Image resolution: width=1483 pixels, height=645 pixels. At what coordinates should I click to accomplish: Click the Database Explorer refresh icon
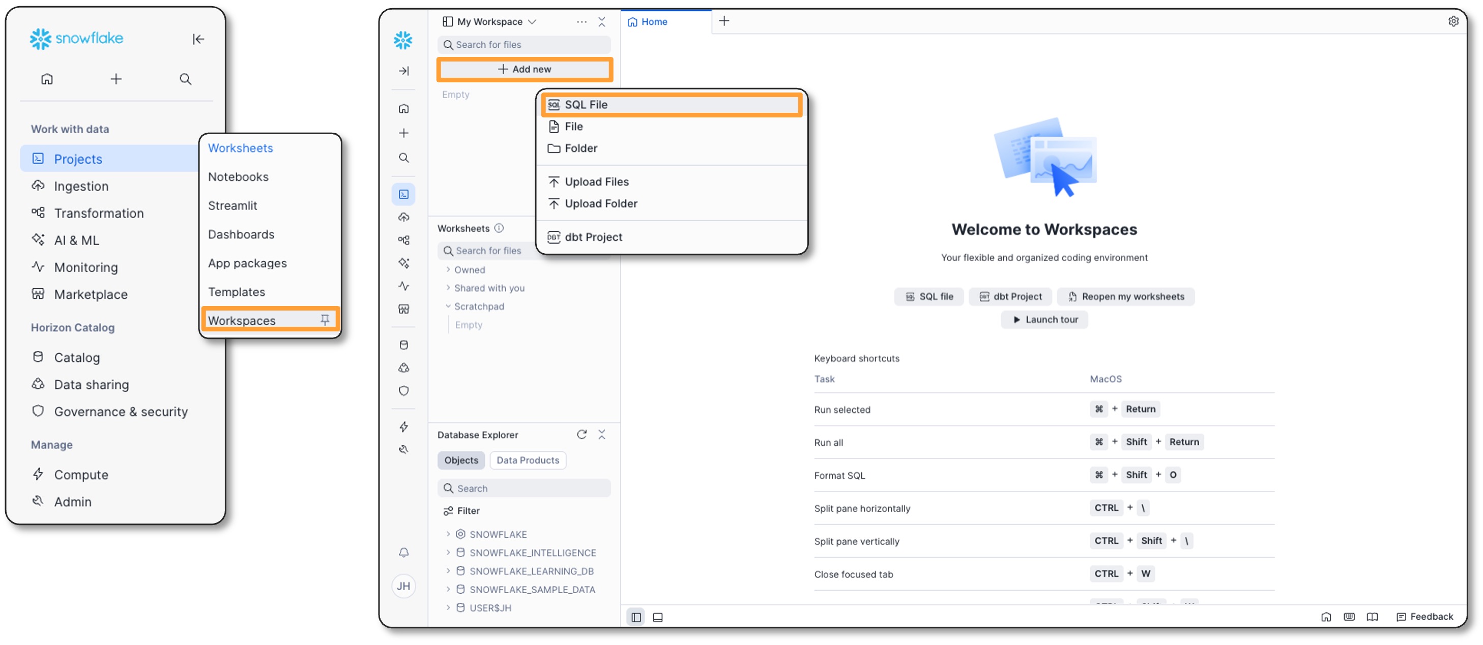point(581,435)
